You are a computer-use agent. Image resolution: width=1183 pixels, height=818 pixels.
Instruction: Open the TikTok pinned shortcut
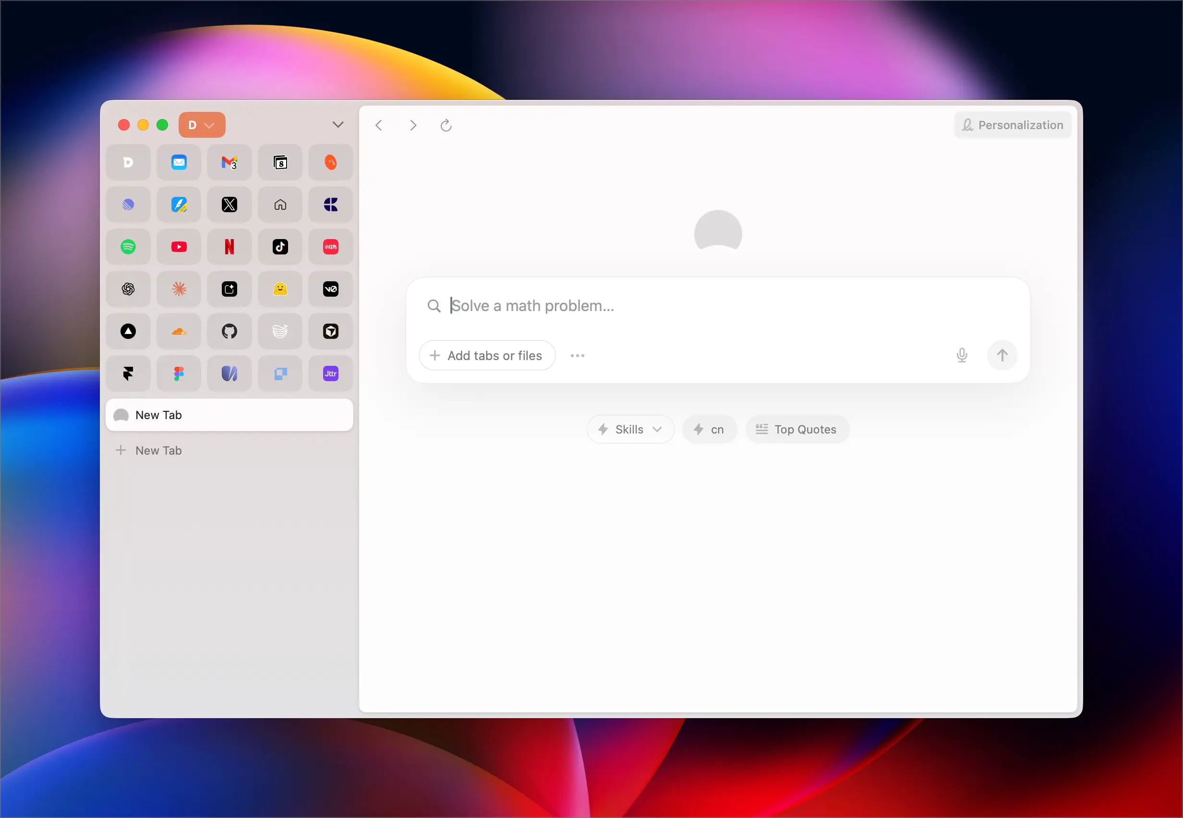click(x=280, y=247)
